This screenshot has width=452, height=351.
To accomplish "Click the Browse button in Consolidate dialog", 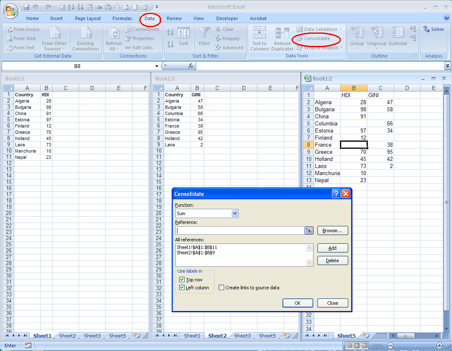I will 332,230.
